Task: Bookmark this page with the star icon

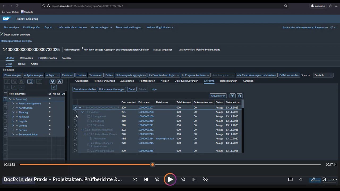Action: (x=286, y=6)
